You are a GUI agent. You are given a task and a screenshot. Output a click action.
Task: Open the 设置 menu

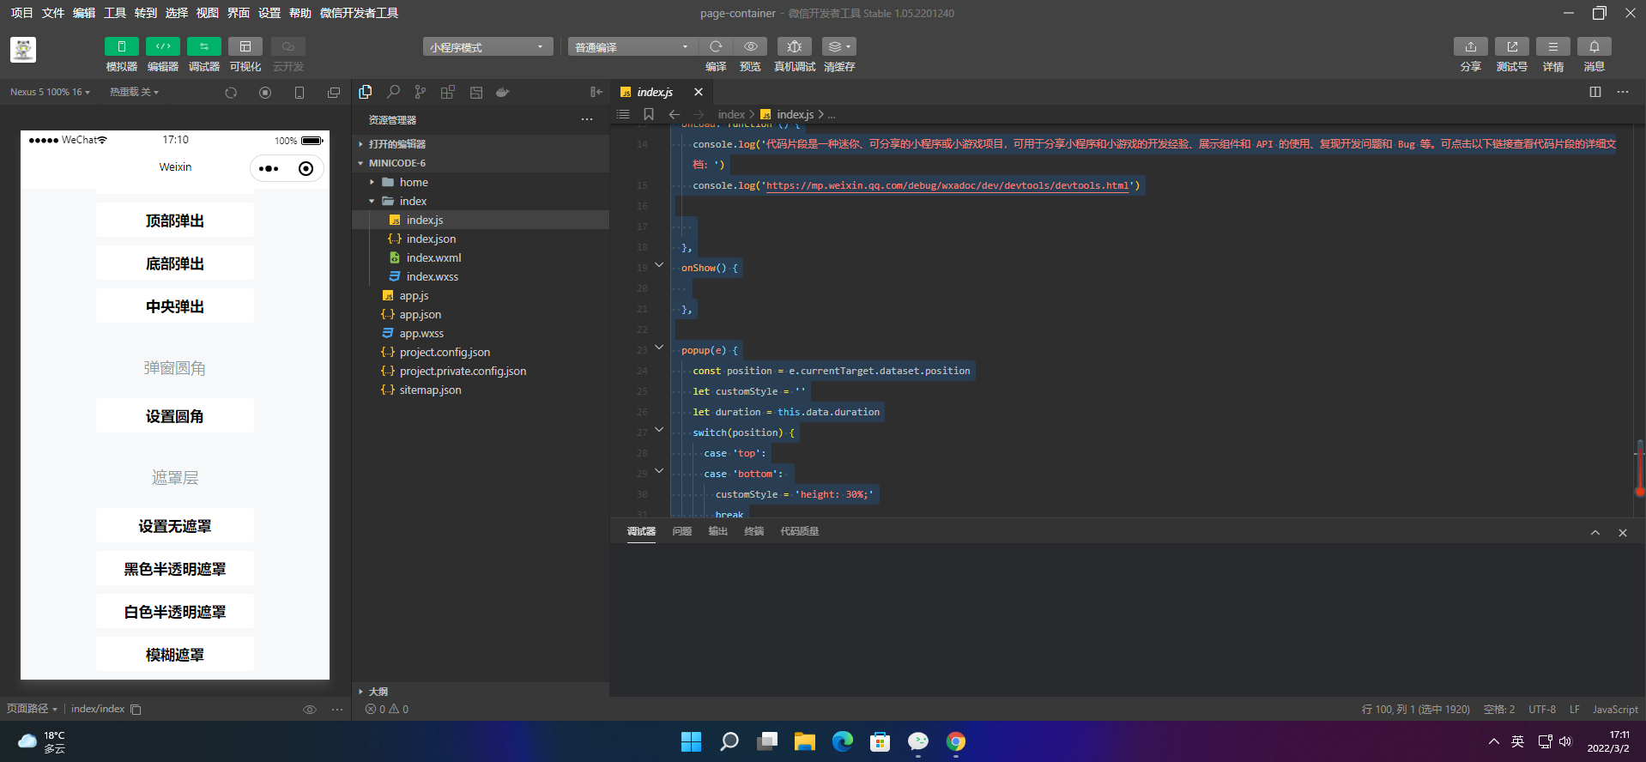269,13
